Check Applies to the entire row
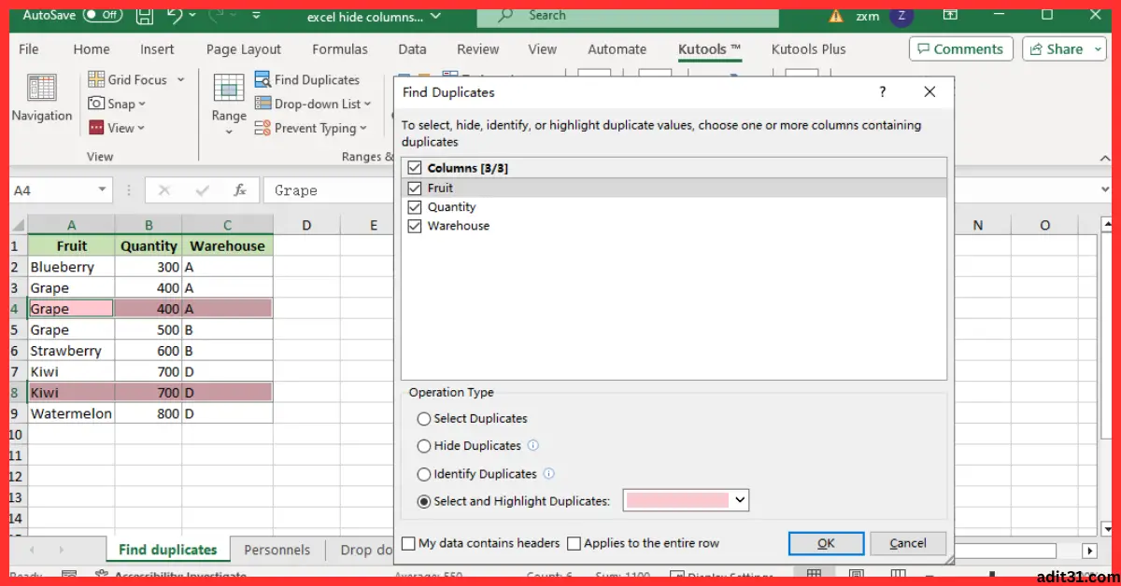 coord(574,543)
